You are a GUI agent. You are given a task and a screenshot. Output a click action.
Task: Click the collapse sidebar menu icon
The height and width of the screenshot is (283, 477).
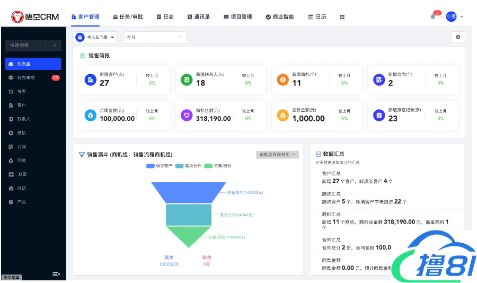point(56,273)
